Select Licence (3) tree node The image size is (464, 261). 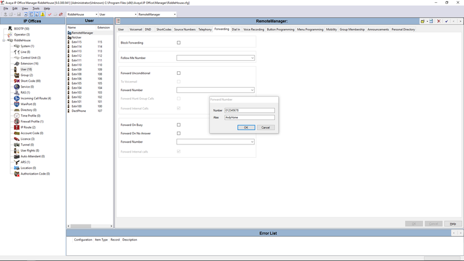coord(27,139)
